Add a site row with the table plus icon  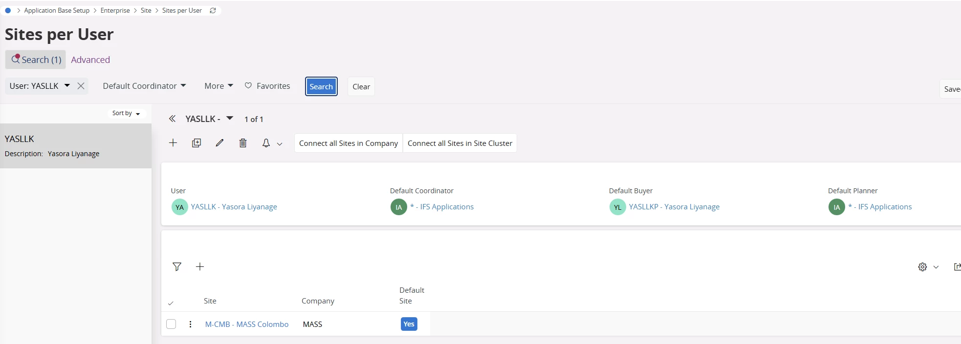[x=200, y=266]
